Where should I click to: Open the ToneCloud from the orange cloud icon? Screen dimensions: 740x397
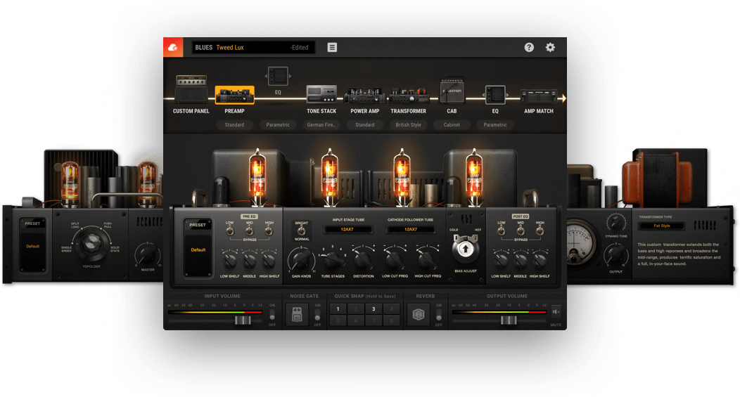pos(173,47)
